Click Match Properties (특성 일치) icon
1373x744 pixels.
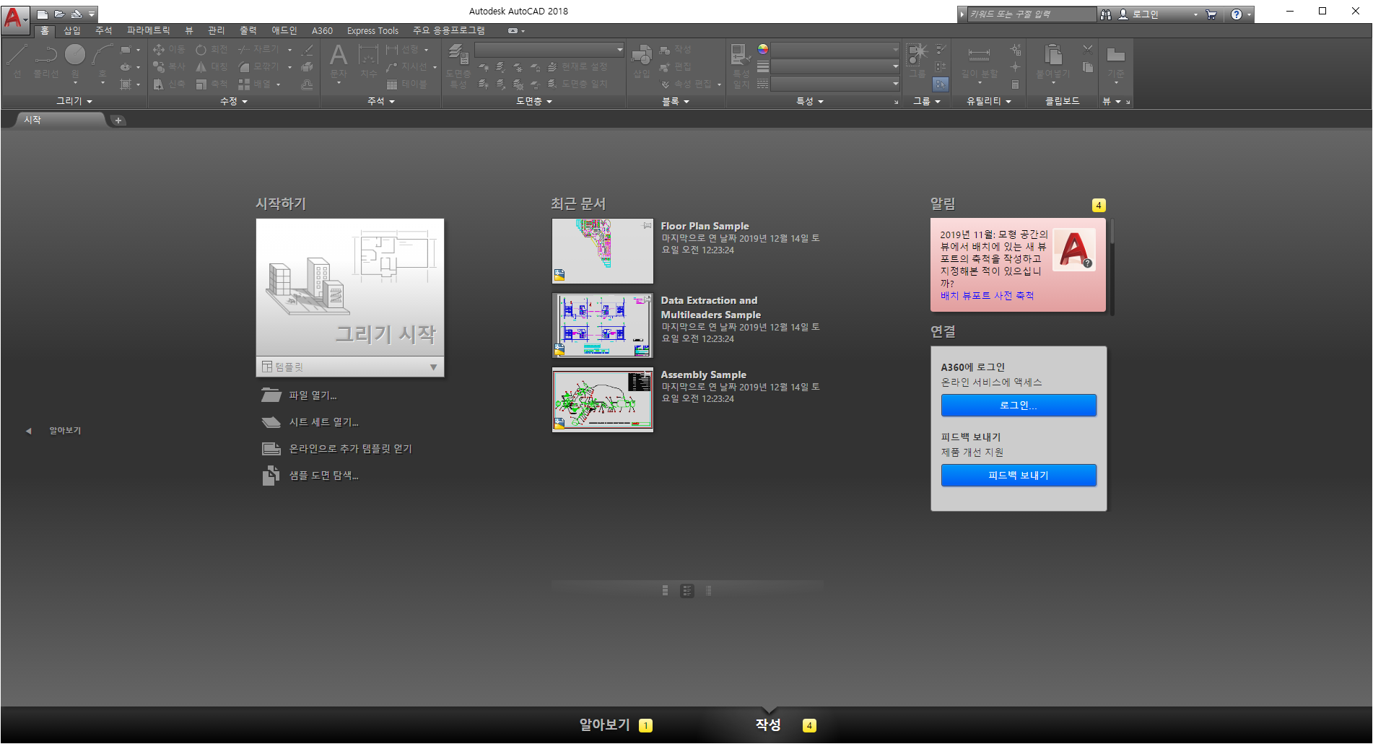coord(741,65)
